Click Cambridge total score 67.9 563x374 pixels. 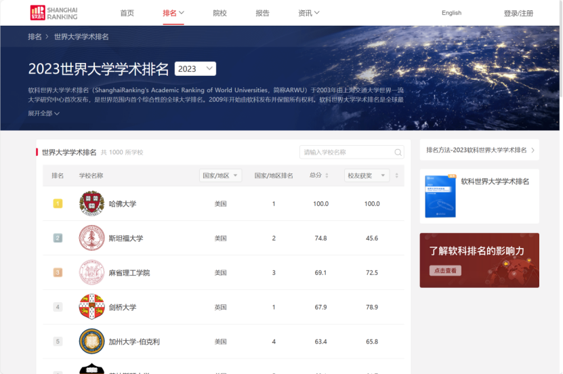[320, 307]
